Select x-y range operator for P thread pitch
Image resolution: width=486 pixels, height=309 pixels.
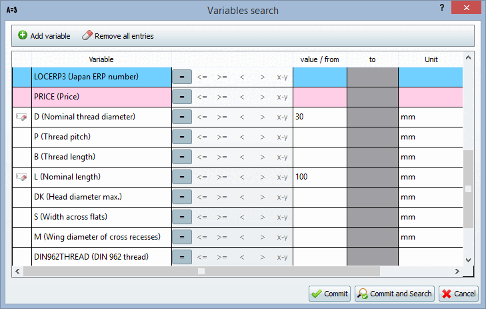[x=282, y=137]
